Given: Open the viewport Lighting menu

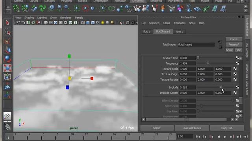Looking at the screenshot, I should (42, 18).
